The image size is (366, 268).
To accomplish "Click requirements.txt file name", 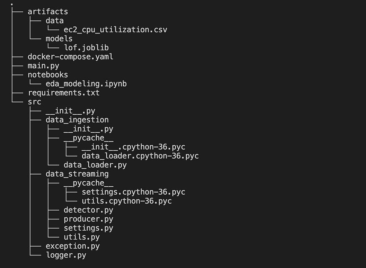I will [x=64, y=93].
